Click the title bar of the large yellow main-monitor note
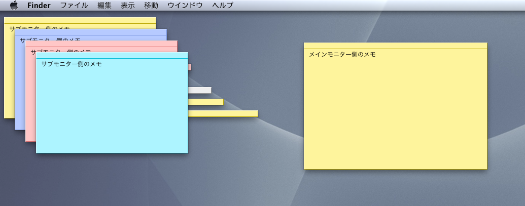 tap(396, 46)
